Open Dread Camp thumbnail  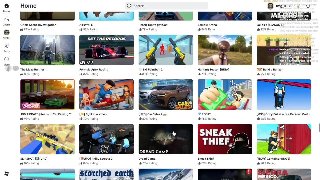click(x=166, y=139)
